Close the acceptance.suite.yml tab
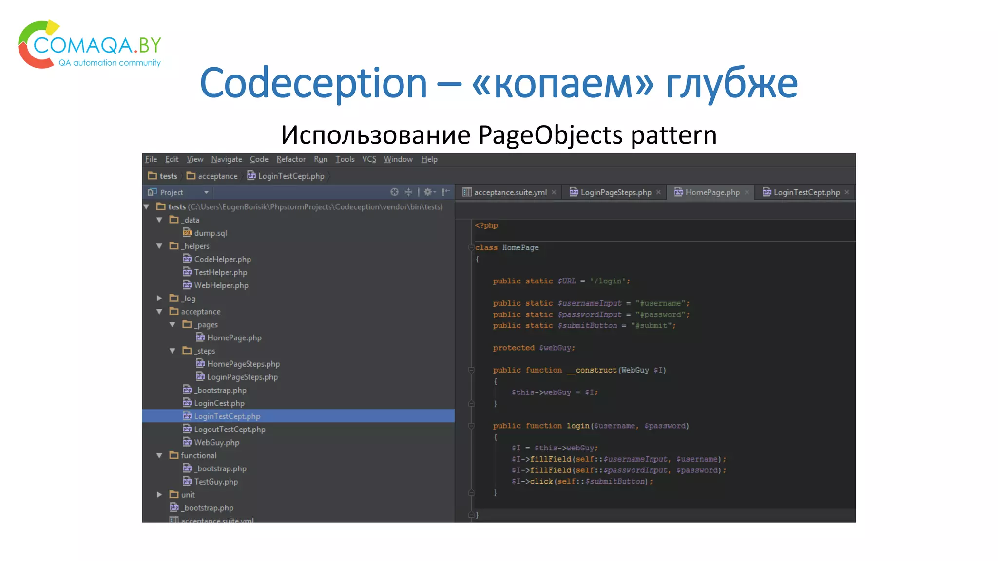The height and width of the screenshot is (561, 998). 554,192
